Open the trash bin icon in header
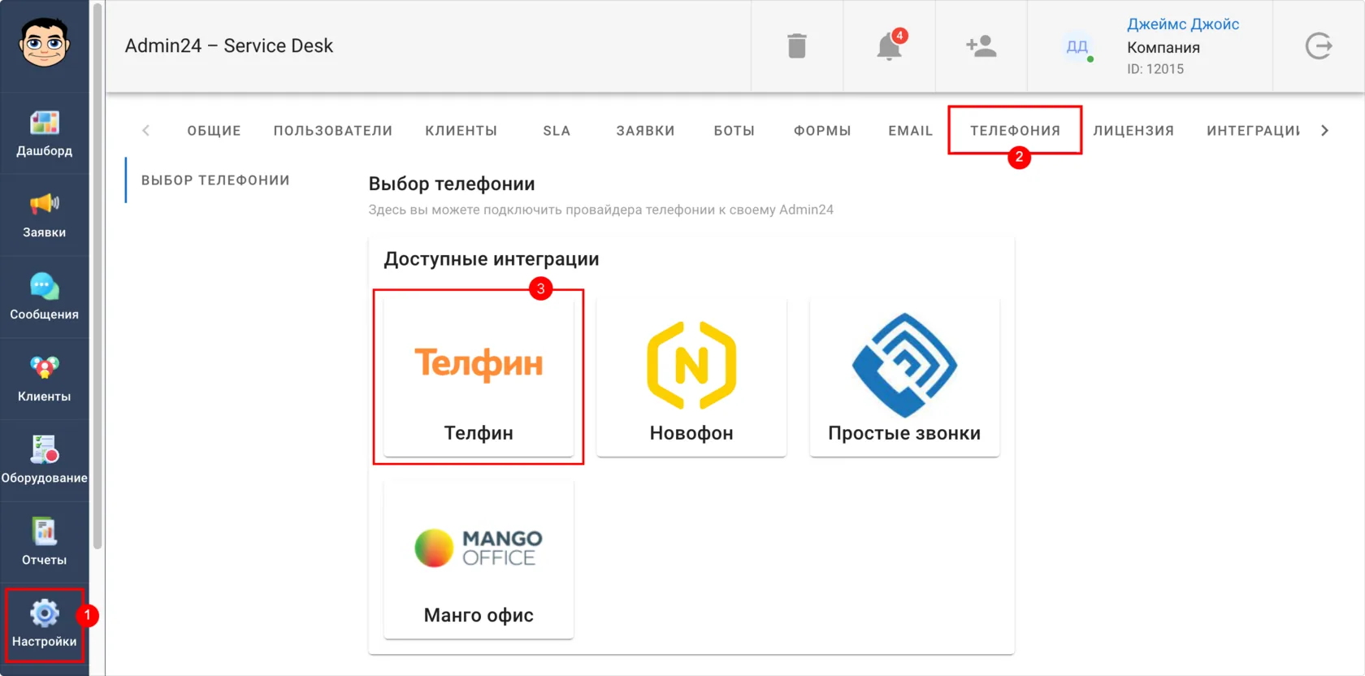This screenshot has height=676, width=1365. pyautogui.click(x=797, y=46)
